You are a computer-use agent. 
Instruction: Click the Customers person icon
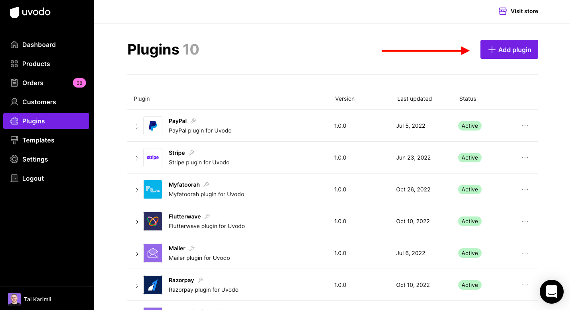pyautogui.click(x=14, y=102)
